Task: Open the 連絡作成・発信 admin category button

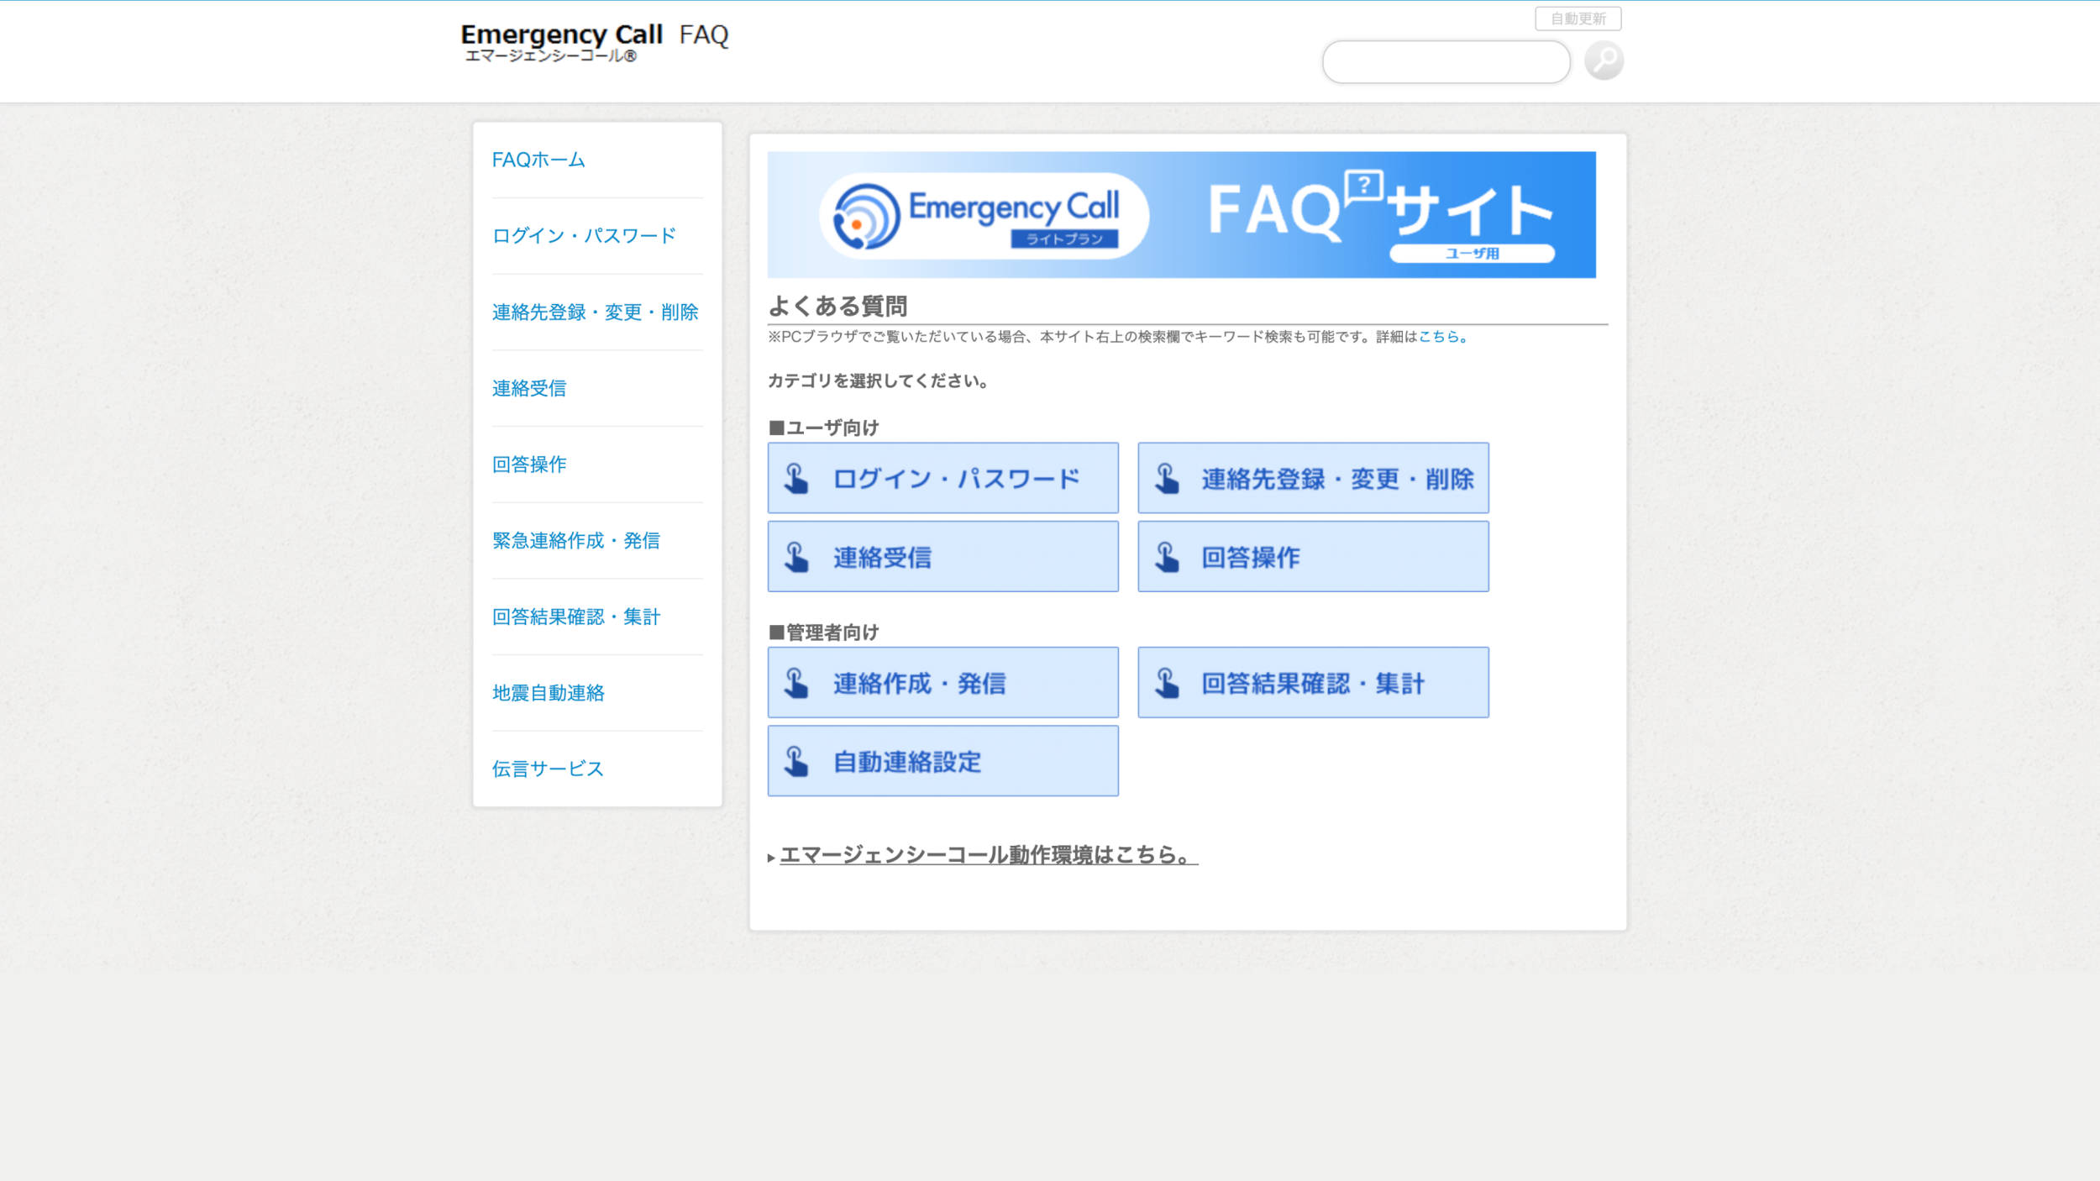Action: 942,682
